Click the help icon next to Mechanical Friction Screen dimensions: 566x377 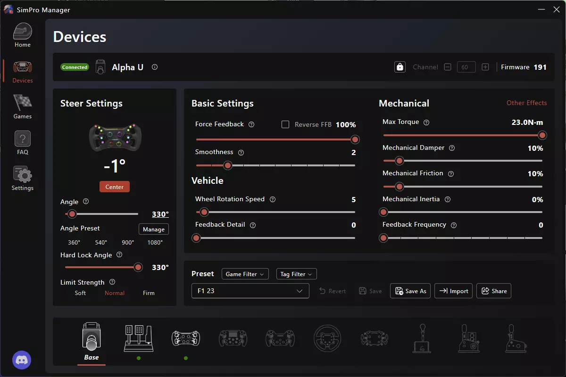pyautogui.click(x=451, y=173)
